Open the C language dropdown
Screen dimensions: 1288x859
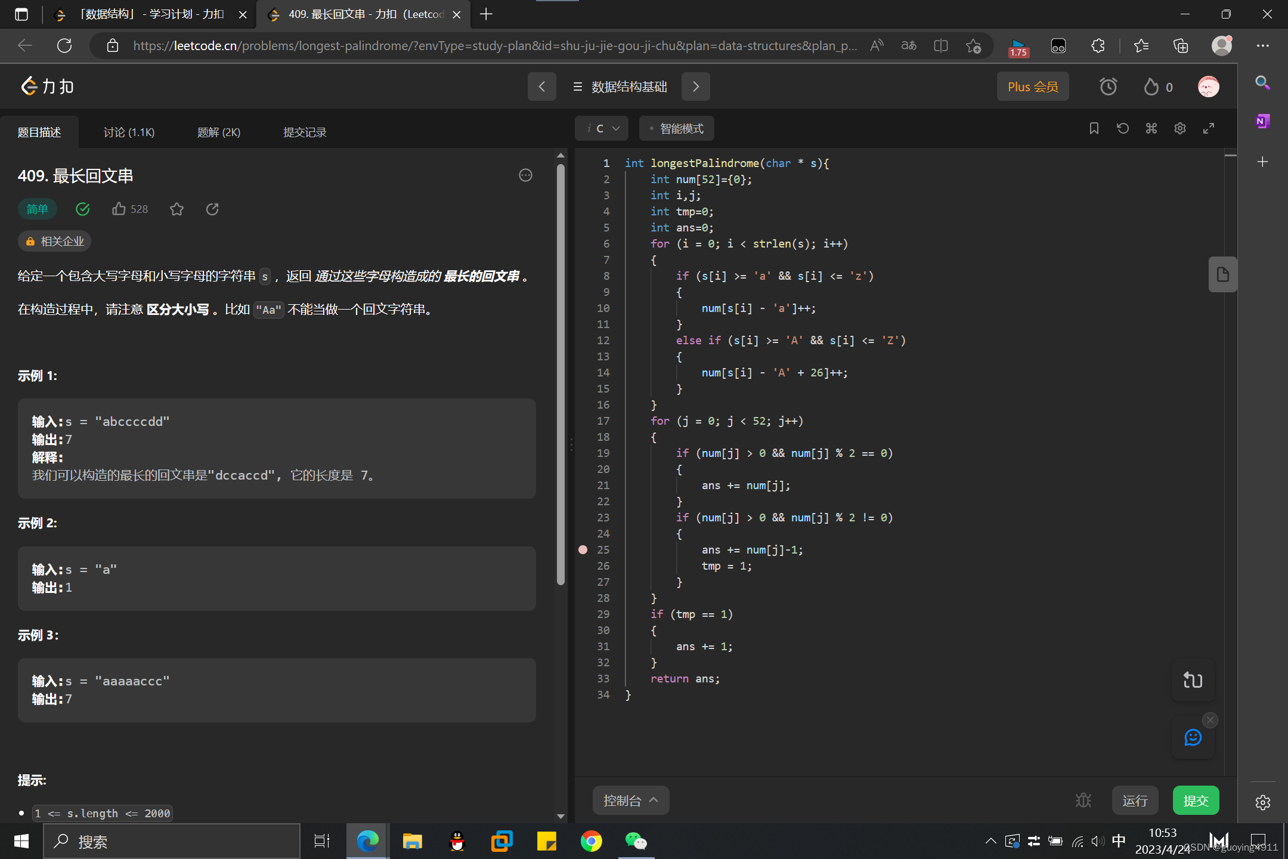click(x=602, y=128)
